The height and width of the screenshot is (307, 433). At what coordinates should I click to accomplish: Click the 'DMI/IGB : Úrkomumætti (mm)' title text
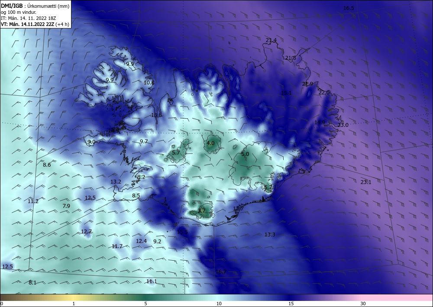click(35, 6)
